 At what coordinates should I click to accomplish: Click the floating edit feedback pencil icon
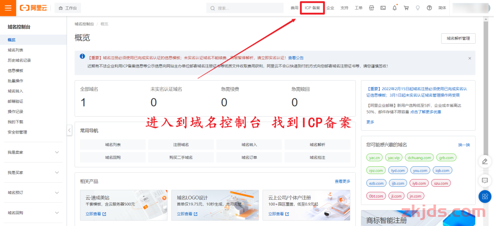tap(485, 162)
